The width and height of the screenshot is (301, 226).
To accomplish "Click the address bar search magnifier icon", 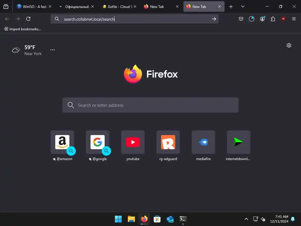I will pos(57,19).
